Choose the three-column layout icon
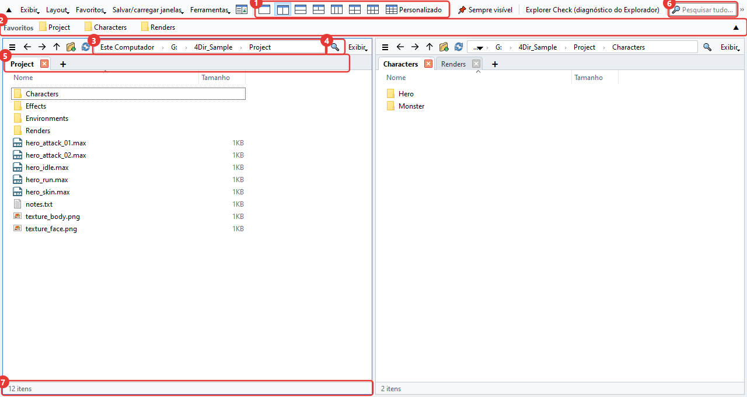Screen dimensions: 747x397 pyautogui.click(x=337, y=10)
